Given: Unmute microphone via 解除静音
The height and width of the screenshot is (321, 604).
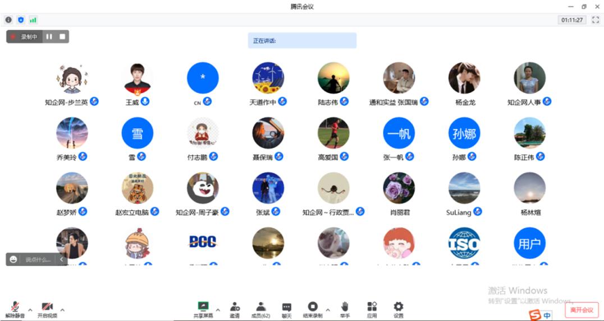Looking at the screenshot, I should click(x=15, y=310).
